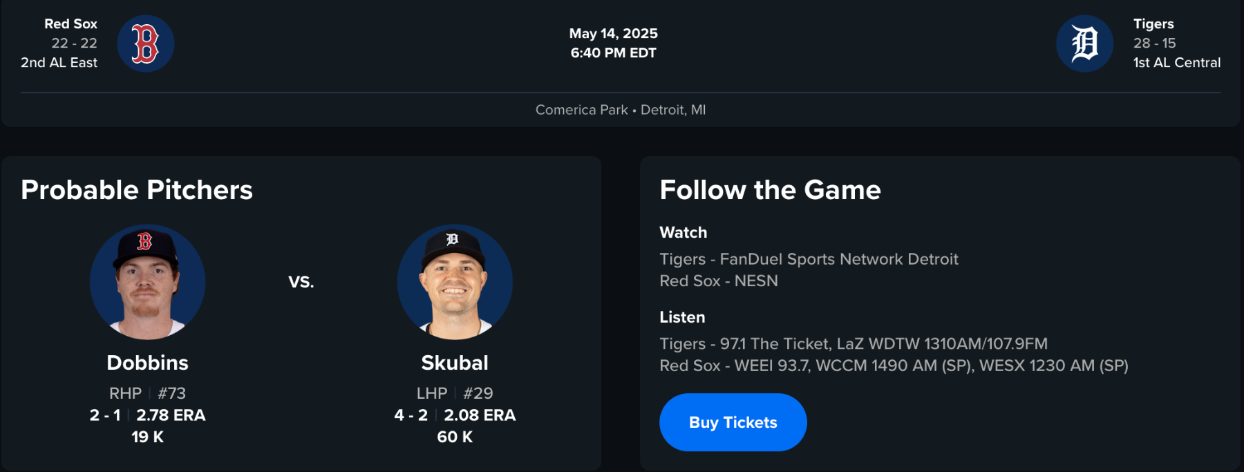The image size is (1244, 472).
Task: Click Red Sox 2nd AL East standing
Action: 59,62
